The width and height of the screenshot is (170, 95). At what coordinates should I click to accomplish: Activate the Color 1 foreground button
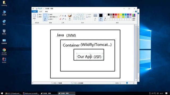coord(101,17)
